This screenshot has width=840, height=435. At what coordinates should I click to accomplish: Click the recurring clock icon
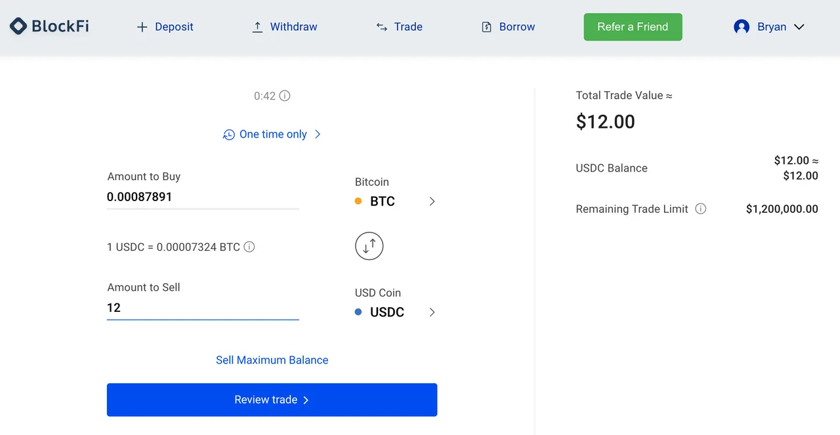click(228, 134)
